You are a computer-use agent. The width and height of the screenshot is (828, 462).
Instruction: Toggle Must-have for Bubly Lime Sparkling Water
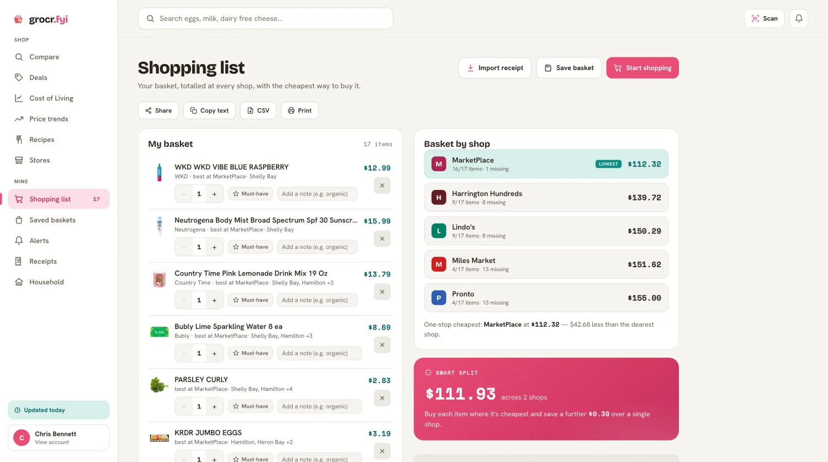[251, 353]
